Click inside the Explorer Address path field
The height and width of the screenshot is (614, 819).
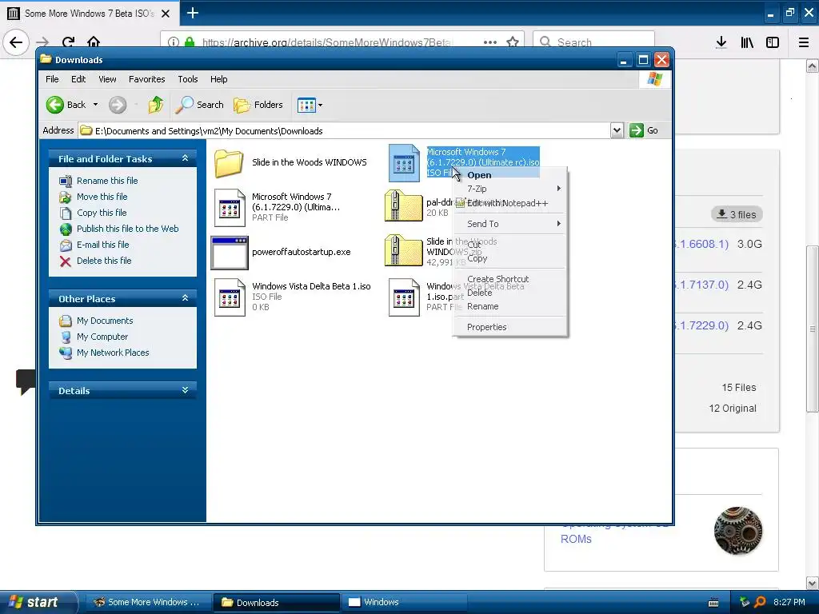click(344, 130)
